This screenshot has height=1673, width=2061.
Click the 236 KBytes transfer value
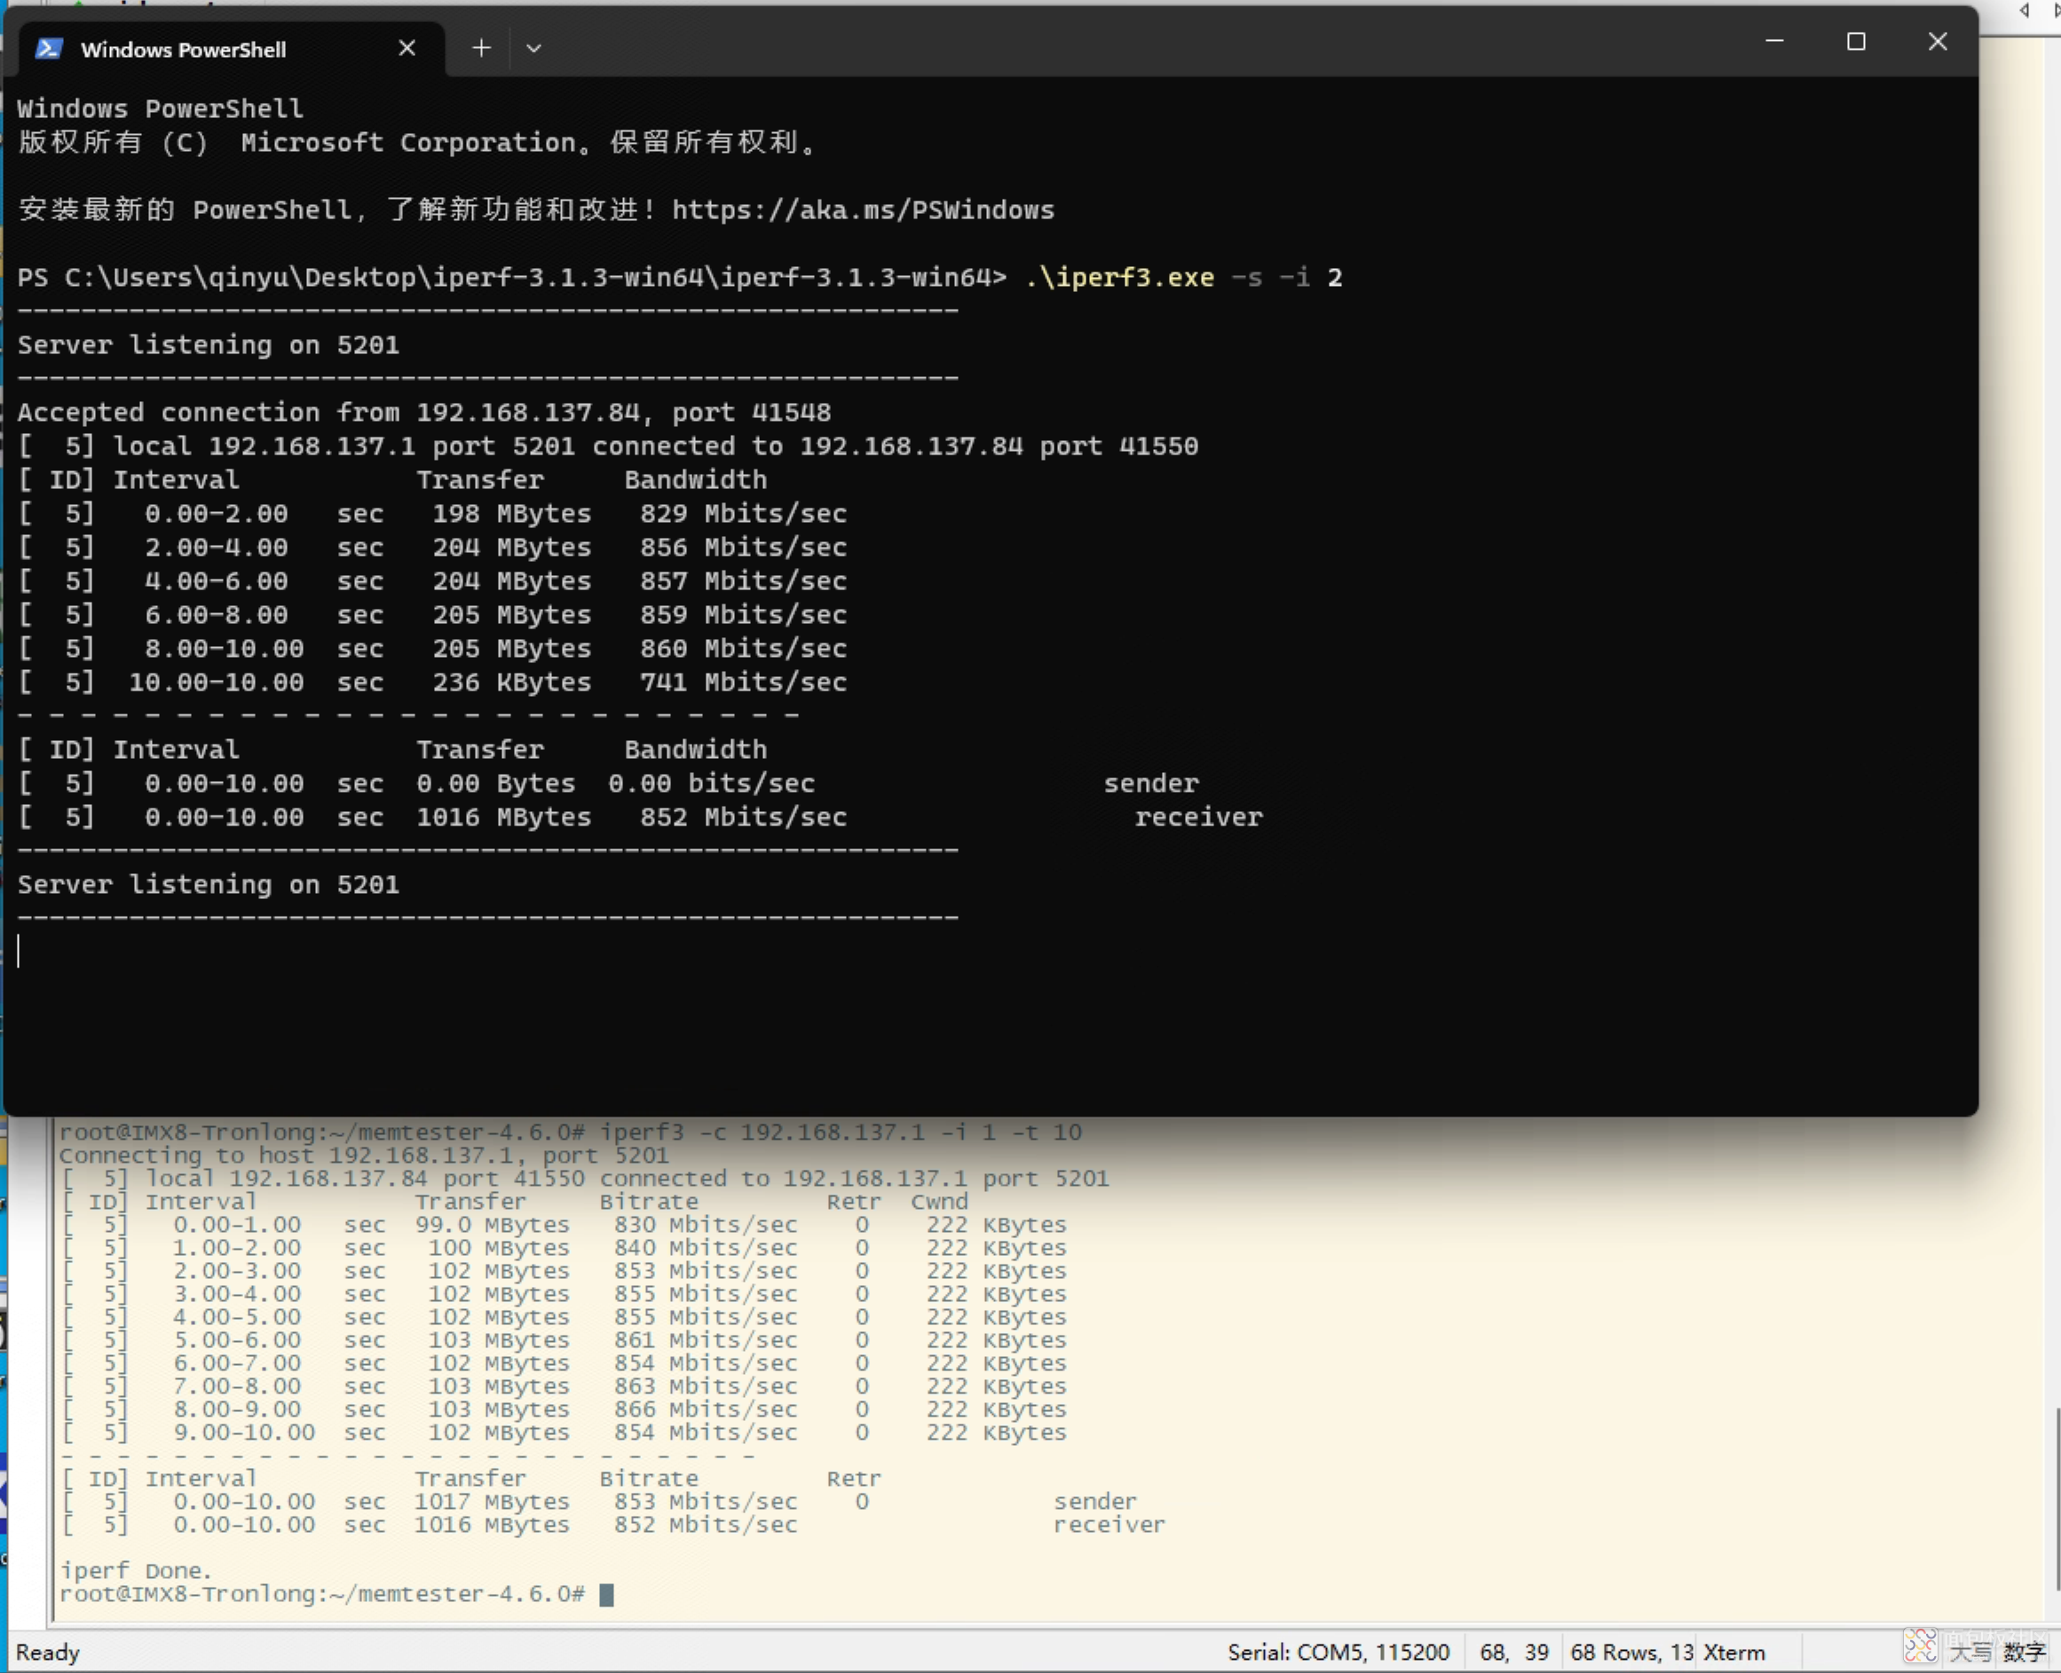point(511,682)
